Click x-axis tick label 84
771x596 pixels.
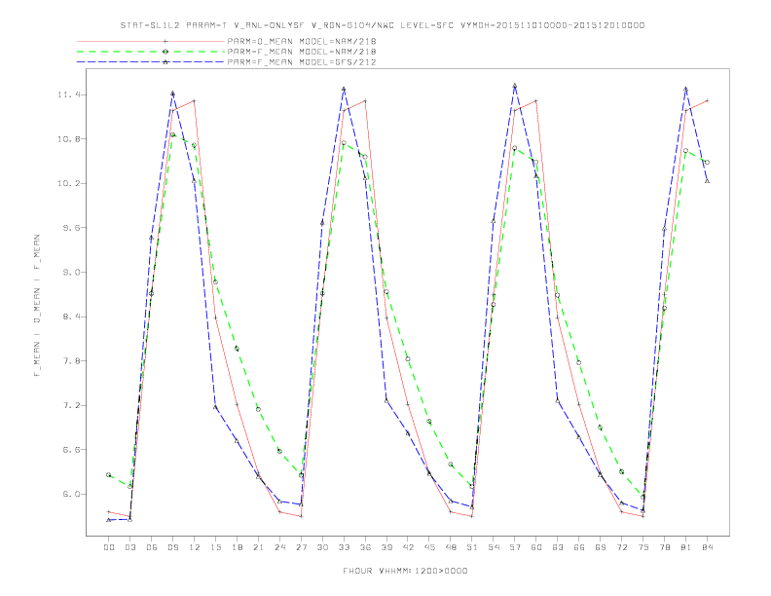click(x=708, y=547)
